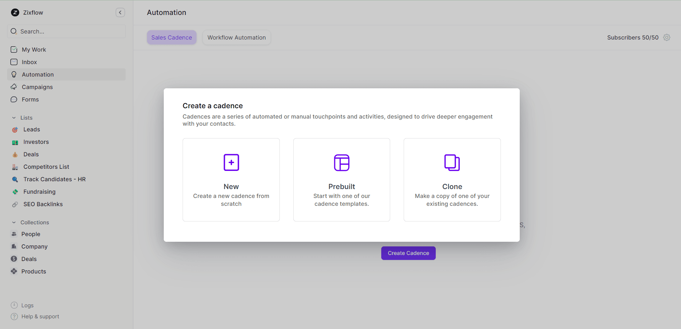Open Track Candidates - HR magnifier icon
The height and width of the screenshot is (329, 681).
(x=15, y=179)
